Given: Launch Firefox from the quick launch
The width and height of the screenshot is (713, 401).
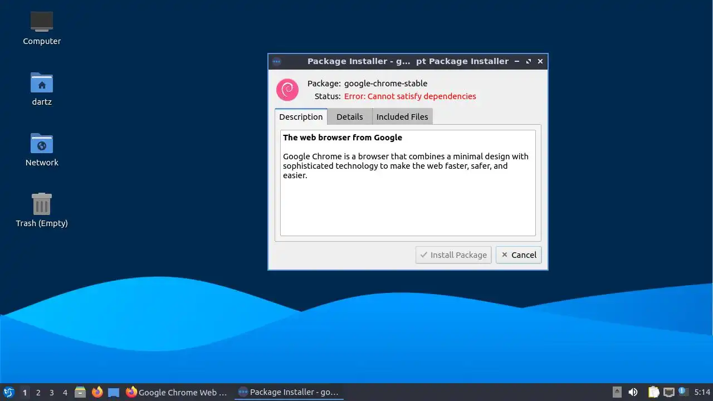Looking at the screenshot, I should pos(97,392).
